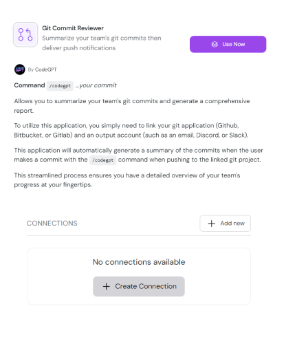The image size is (286, 357).
Task: Click the ...your commit placeholder text
Action: [x=96, y=85]
